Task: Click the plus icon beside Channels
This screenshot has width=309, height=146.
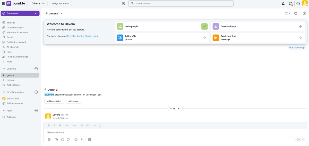Action: click(36, 69)
